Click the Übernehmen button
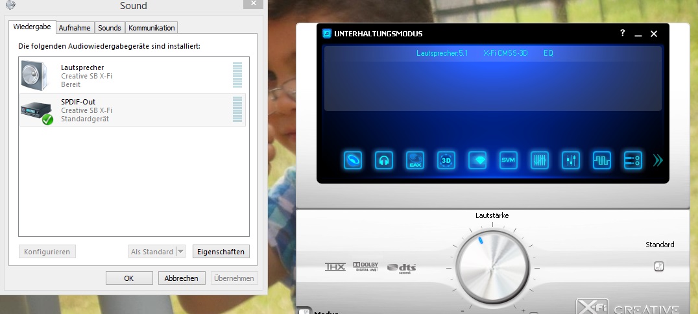This screenshot has height=314, width=698. tap(234, 278)
